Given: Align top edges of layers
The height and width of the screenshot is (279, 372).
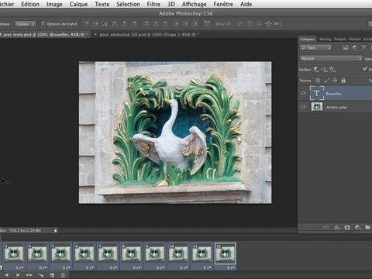Looking at the screenshot, I should (86, 24).
